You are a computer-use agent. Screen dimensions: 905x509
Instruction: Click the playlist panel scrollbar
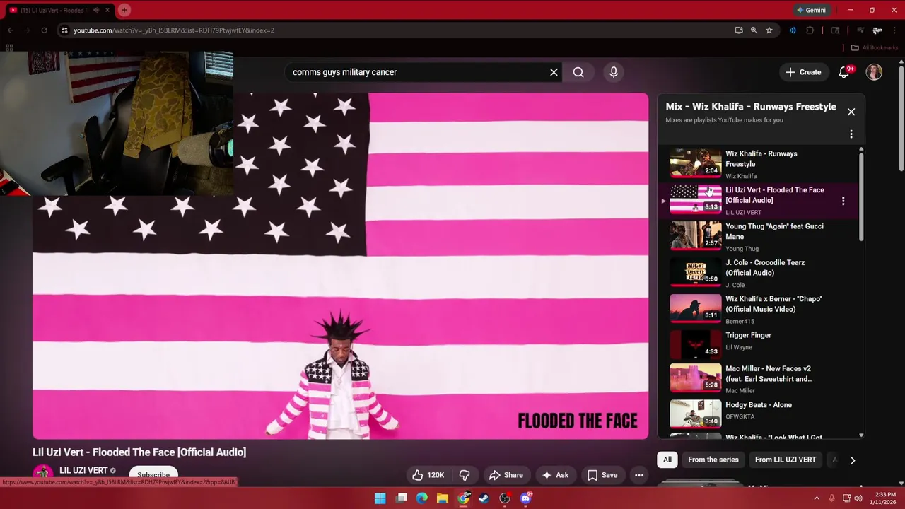point(861,198)
